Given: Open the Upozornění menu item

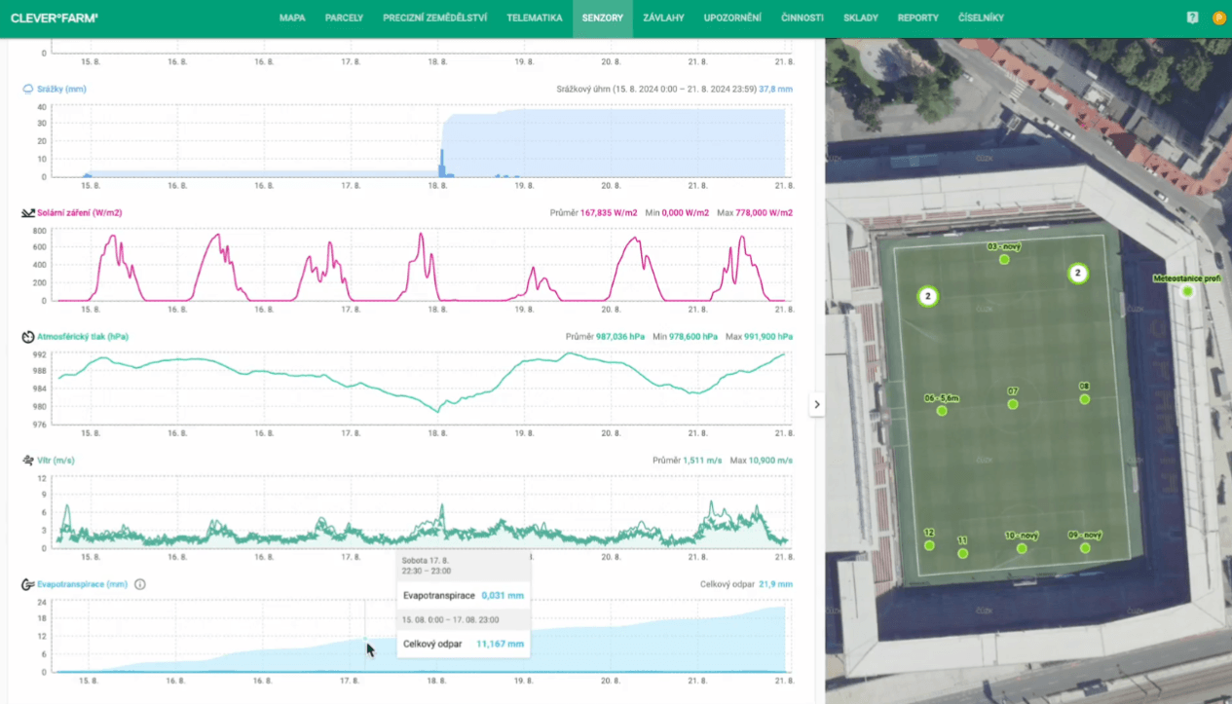Looking at the screenshot, I should point(732,18).
